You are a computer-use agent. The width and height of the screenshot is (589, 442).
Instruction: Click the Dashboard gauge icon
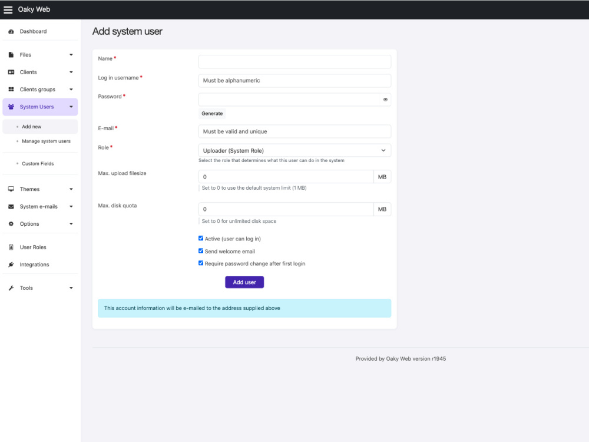click(11, 32)
